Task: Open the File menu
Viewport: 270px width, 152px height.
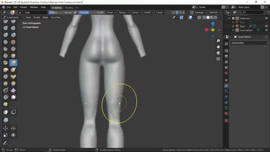Action: 9,7
